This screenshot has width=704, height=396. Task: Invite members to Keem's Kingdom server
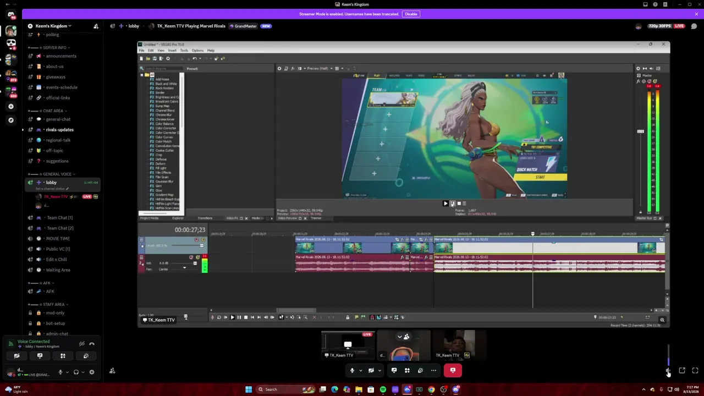coord(96,26)
